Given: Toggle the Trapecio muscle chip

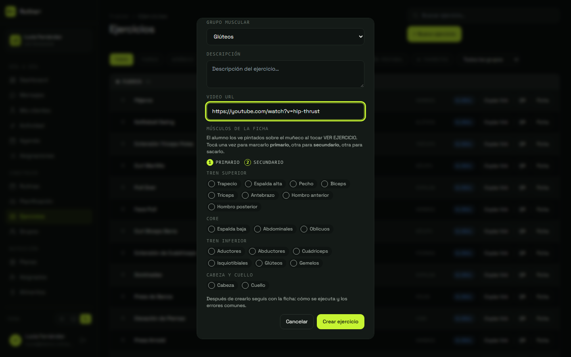Looking at the screenshot, I should point(223,184).
